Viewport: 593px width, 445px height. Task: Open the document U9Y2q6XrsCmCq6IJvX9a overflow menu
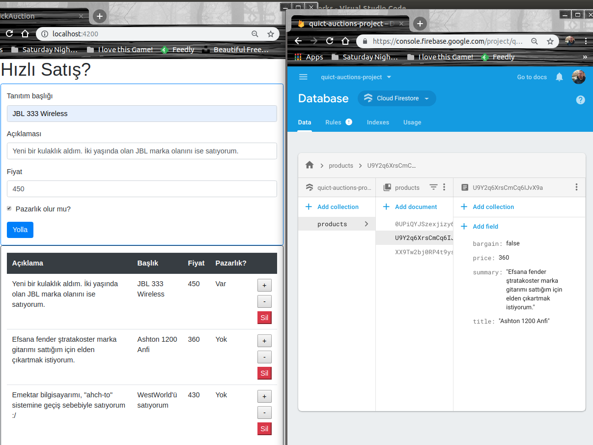pyautogui.click(x=576, y=187)
